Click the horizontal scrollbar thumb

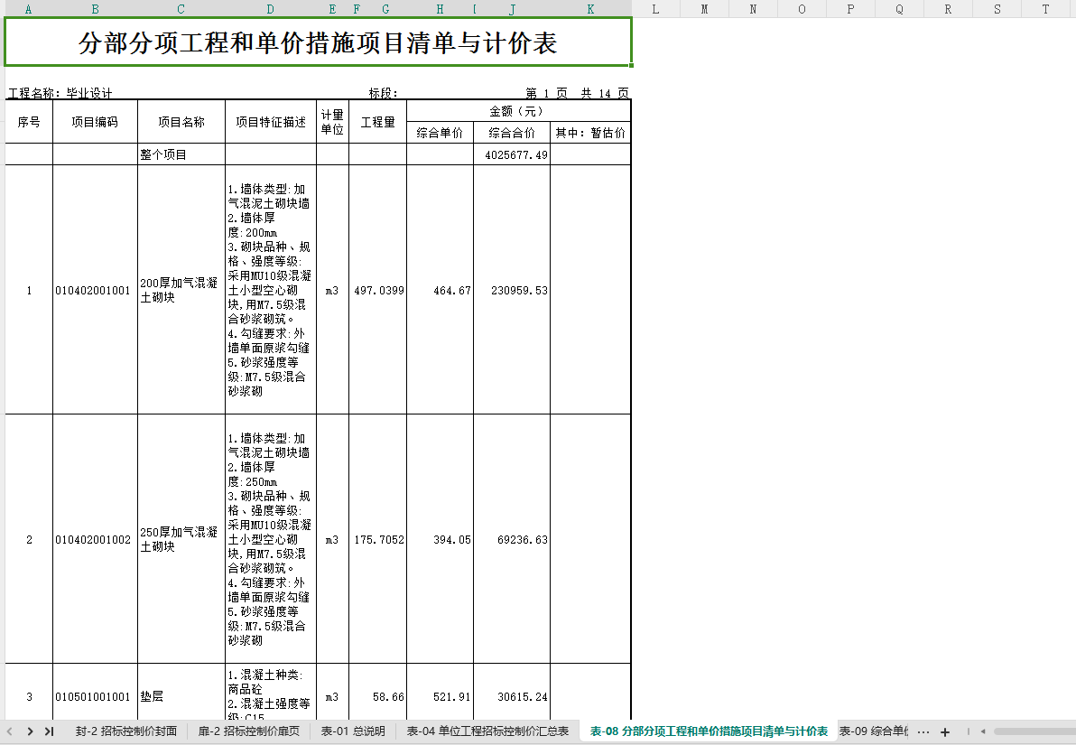tap(1034, 732)
